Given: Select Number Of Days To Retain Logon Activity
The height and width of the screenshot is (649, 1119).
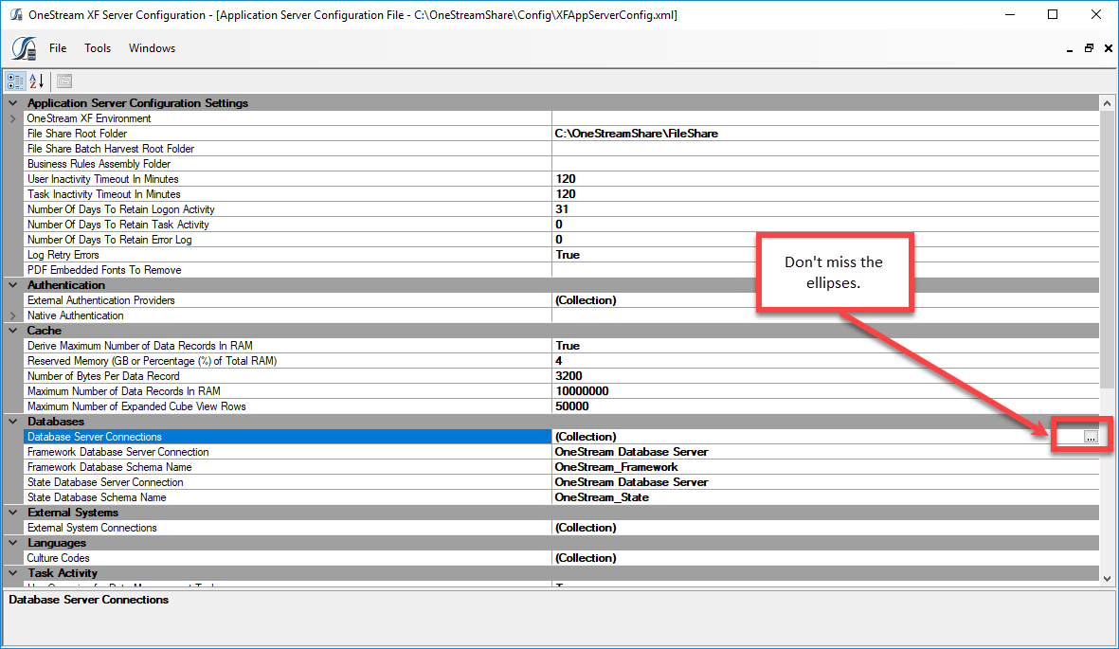Looking at the screenshot, I should tap(562, 209).
